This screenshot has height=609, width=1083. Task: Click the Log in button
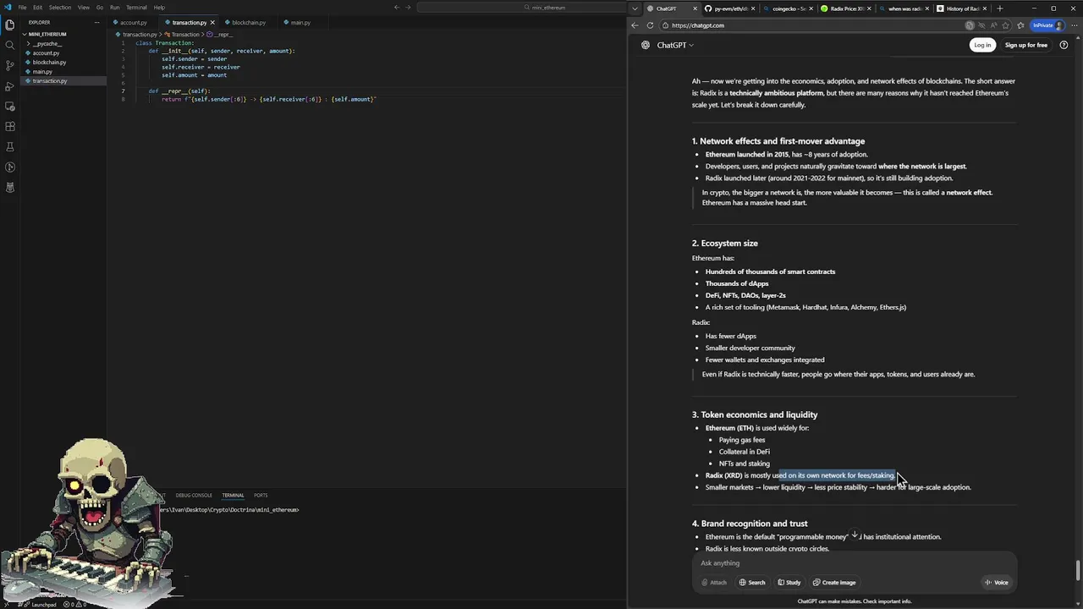coord(981,45)
